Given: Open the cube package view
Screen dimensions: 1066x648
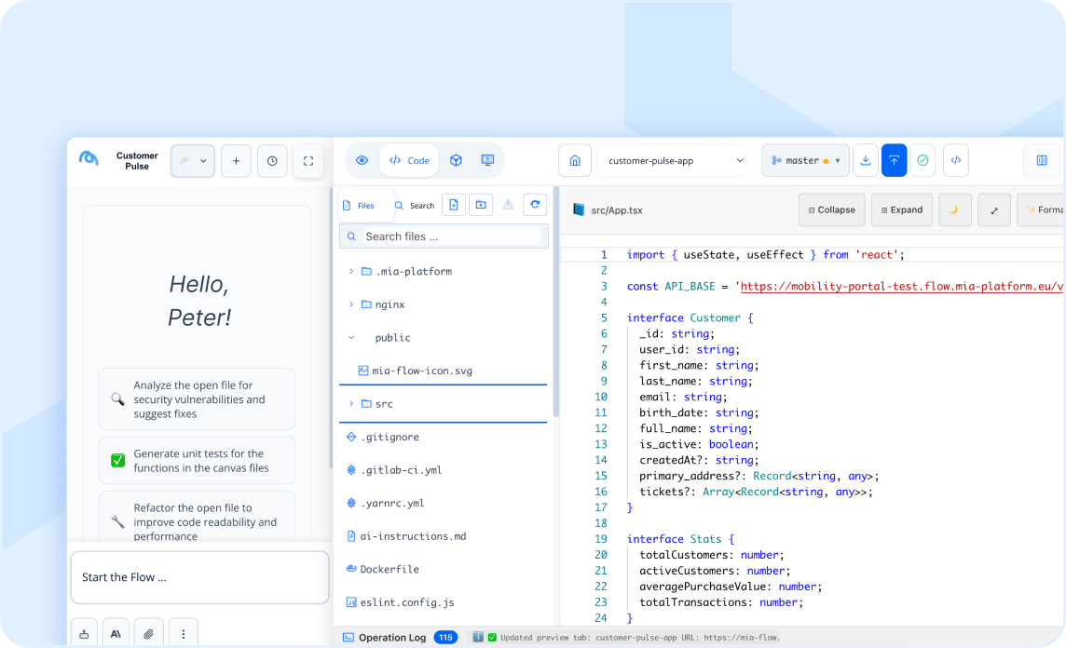Looking at the screenshot, I should click(x=457, y=160).
